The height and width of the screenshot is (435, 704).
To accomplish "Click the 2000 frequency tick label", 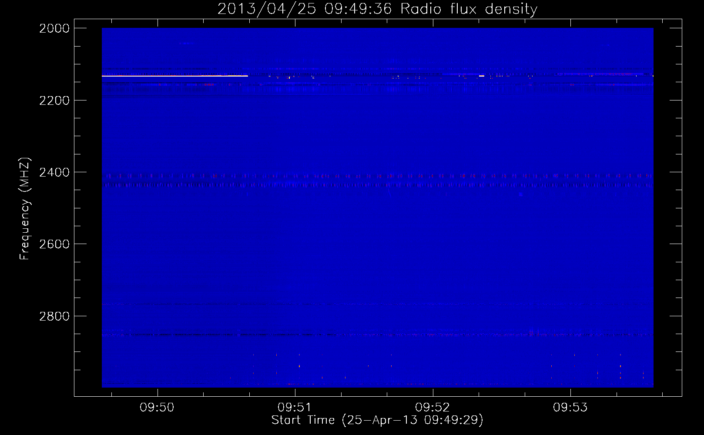I will click(54, 28).
